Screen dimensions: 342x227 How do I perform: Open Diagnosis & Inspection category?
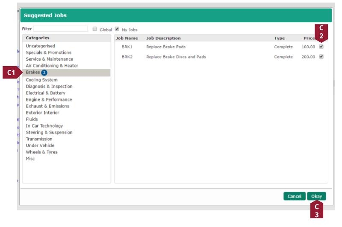49,86
